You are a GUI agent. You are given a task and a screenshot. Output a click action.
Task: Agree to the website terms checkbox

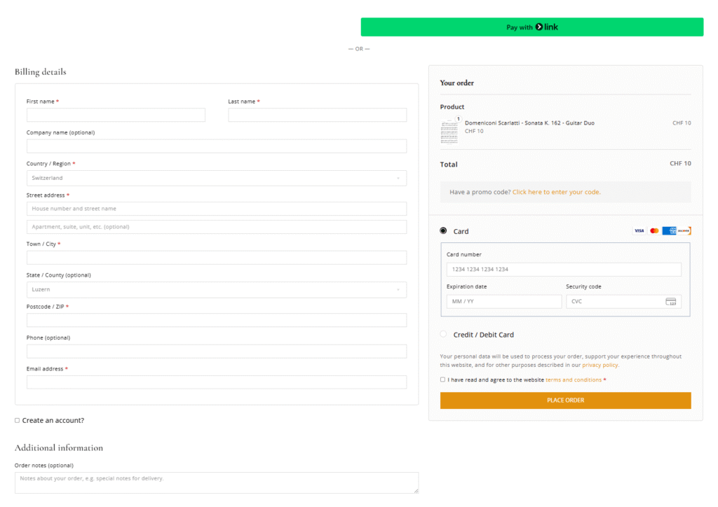click(442, 380)
